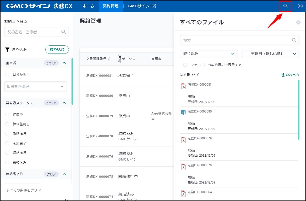This screenshot has height=201, width=306.
Task: Clear the 担当者 filter with クリア
Action: point(51,63)
